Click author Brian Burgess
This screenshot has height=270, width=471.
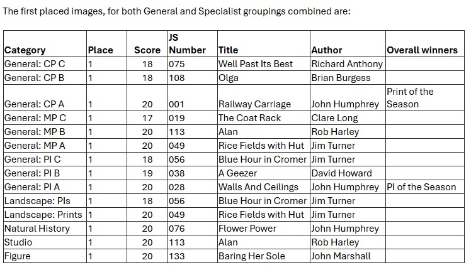tap(341, 78)
